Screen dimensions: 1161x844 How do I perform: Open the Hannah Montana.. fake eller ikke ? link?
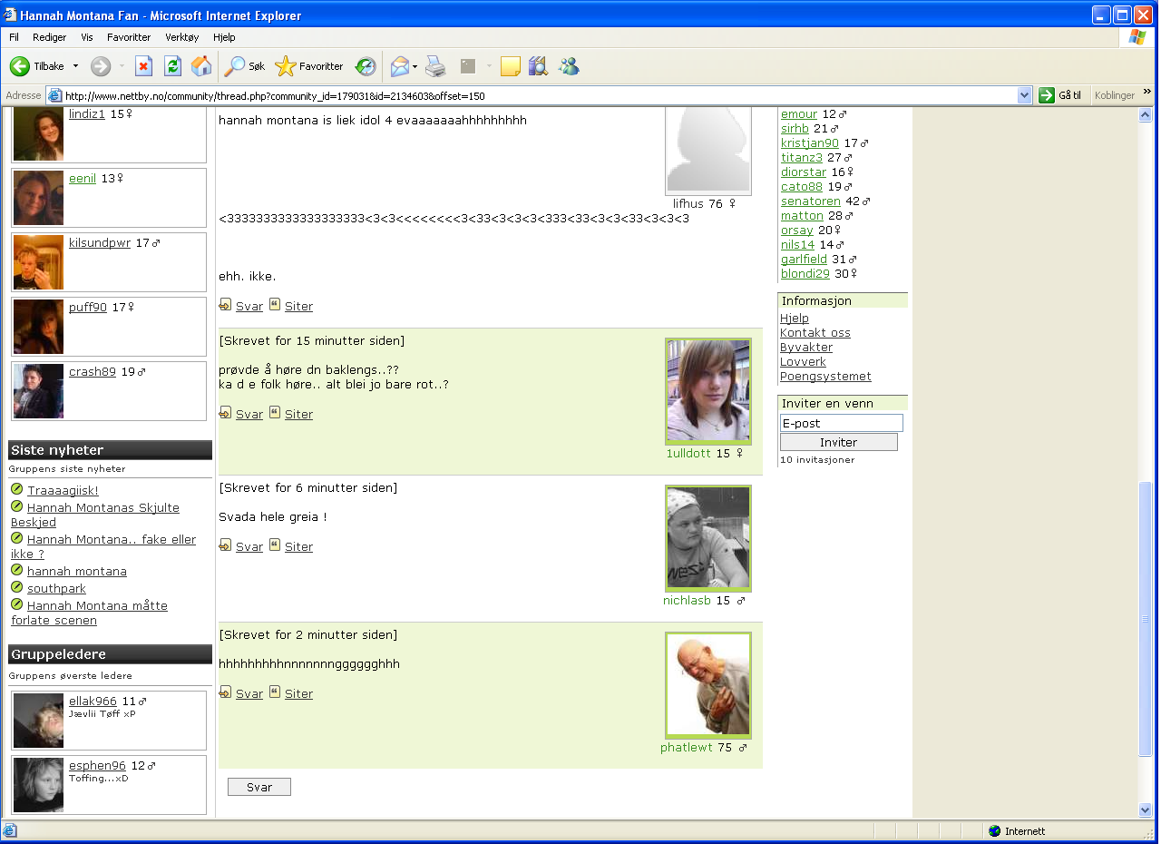point(103,546)
